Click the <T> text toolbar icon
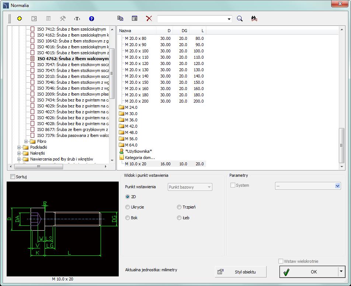Image resolution: width=351 pixels, height=286 pixels. (x=77, y=18)
